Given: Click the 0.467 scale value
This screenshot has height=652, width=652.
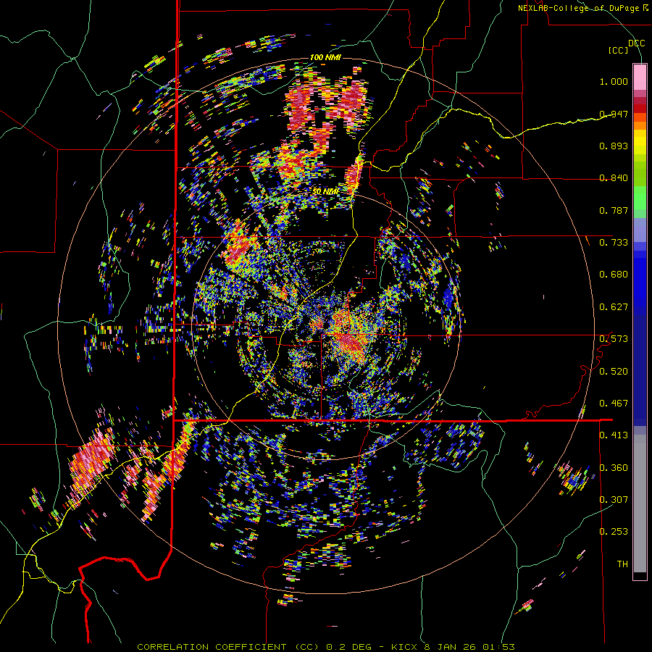Looking at the screenshot, I should pos(614,404).
